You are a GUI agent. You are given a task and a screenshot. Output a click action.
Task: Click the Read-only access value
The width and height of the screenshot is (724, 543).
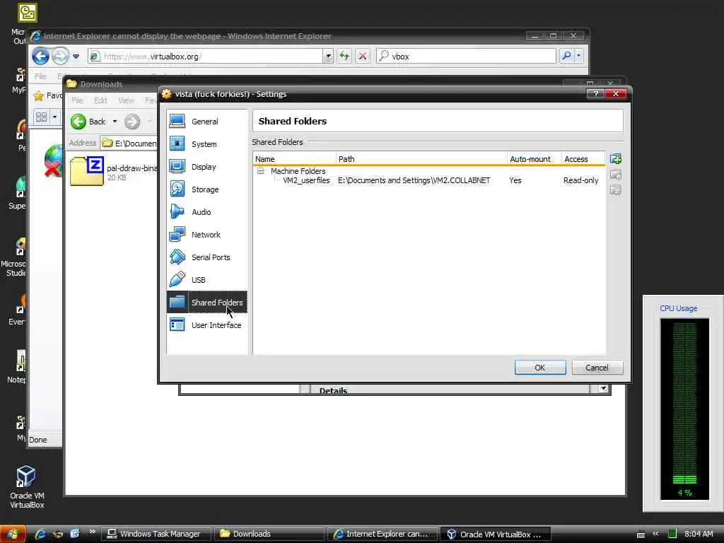point(581,180)
